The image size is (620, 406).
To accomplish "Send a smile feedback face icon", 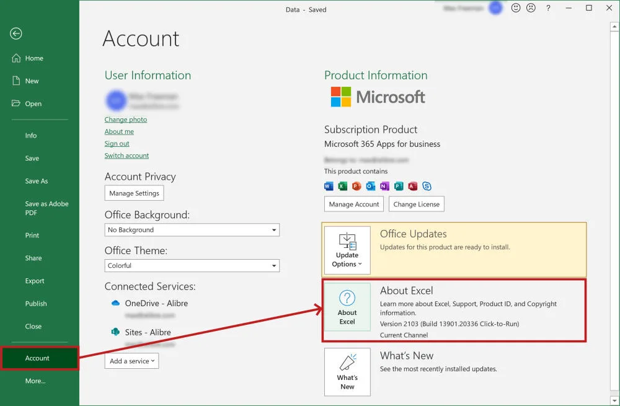I will point(516,8).
